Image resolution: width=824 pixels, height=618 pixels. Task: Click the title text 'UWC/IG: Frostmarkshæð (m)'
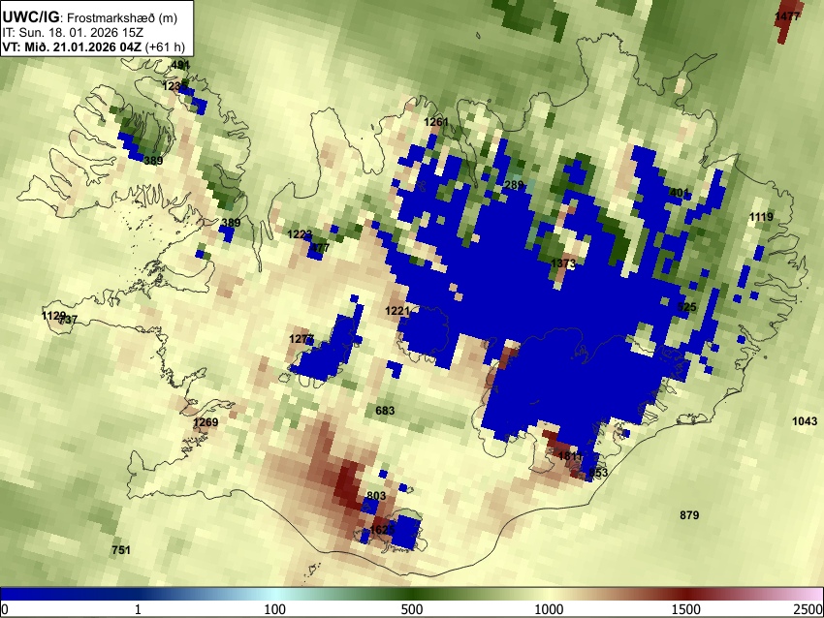coord(90,17)
